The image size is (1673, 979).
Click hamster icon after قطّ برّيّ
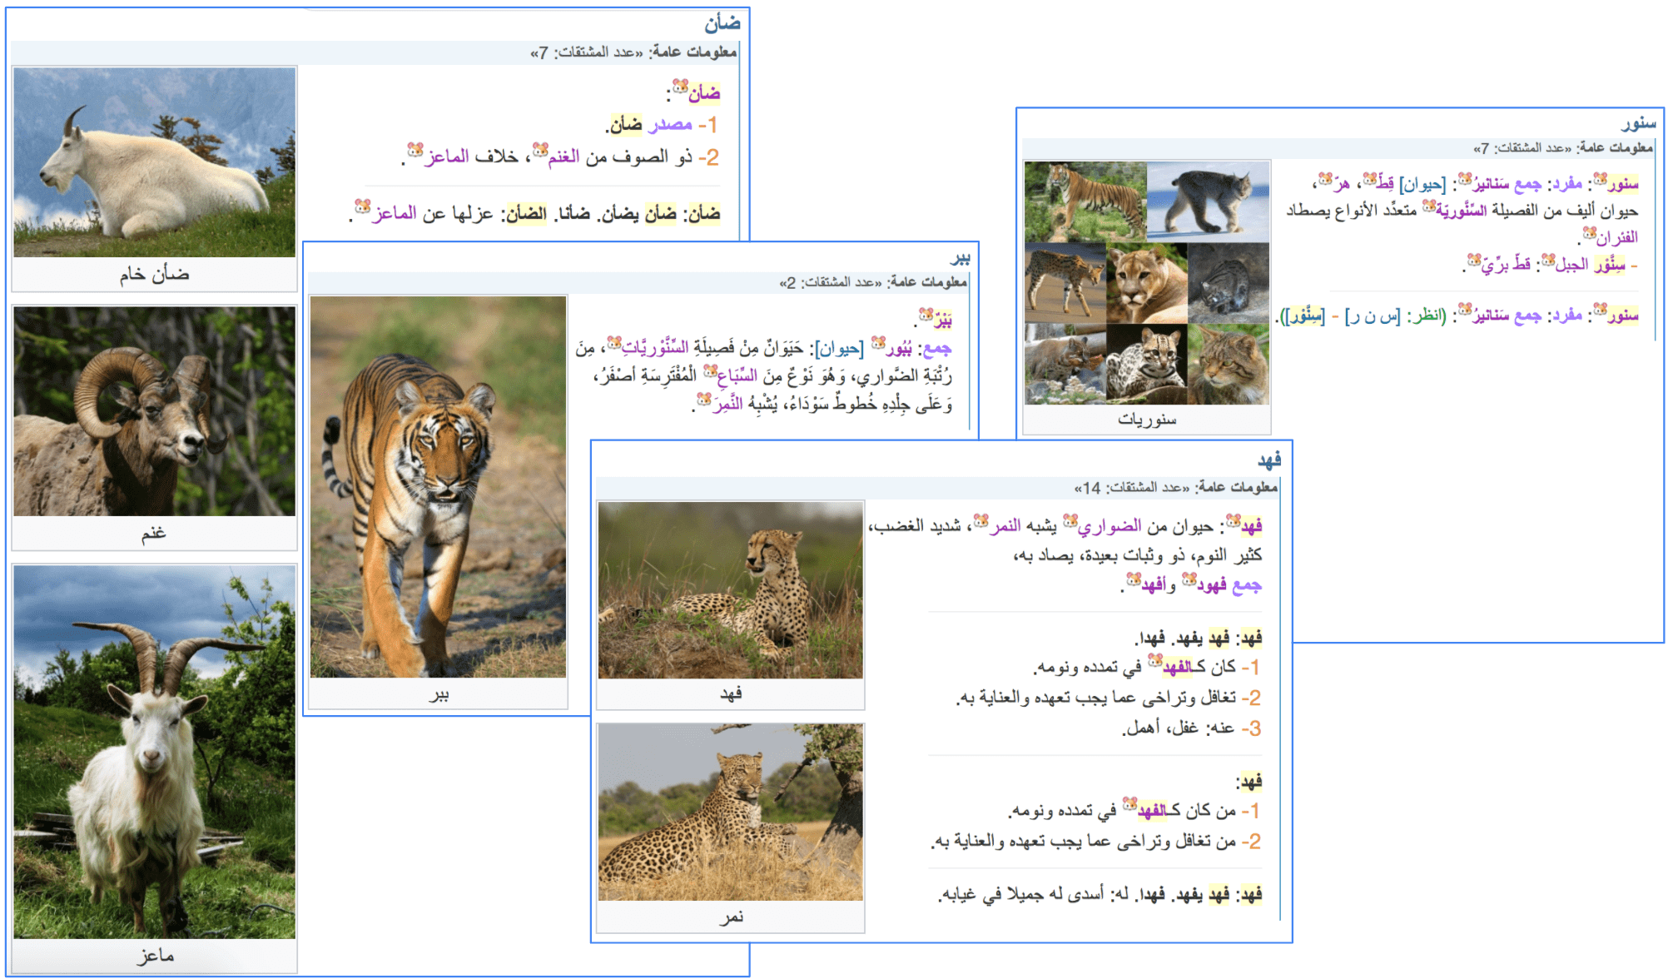1474,260
